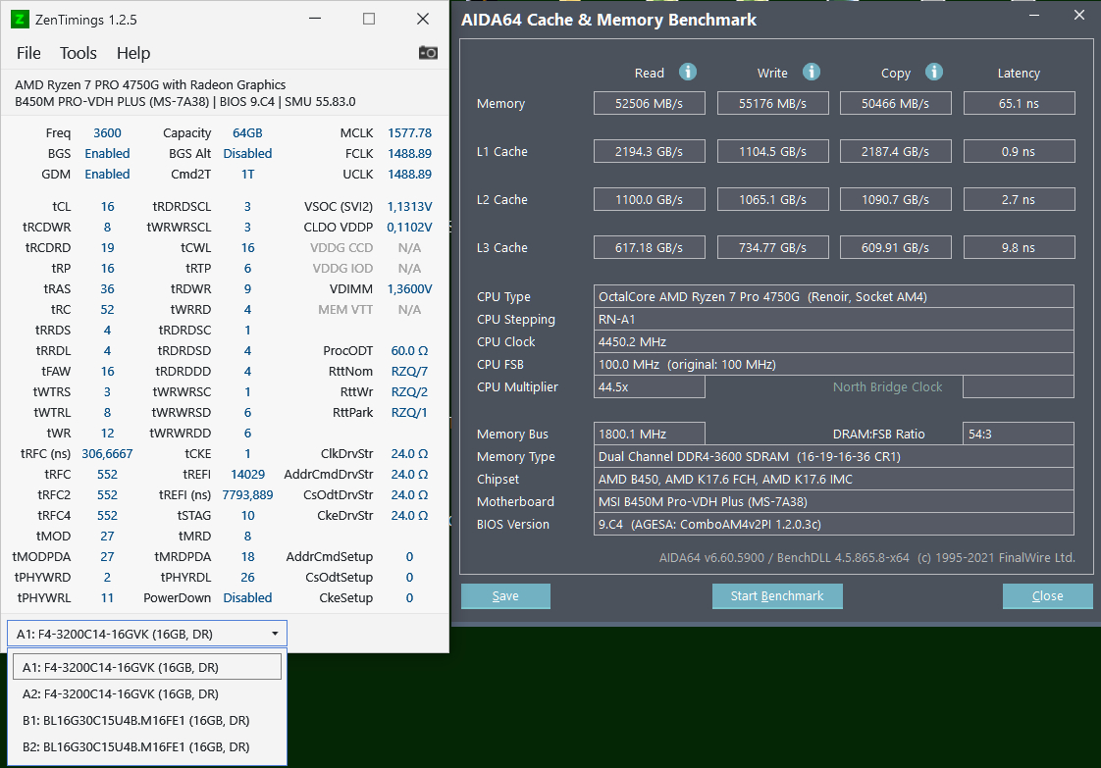Click the empty North Bridge Clock field
This screenshot has width=1101, height=768.
click(1019, 386)
